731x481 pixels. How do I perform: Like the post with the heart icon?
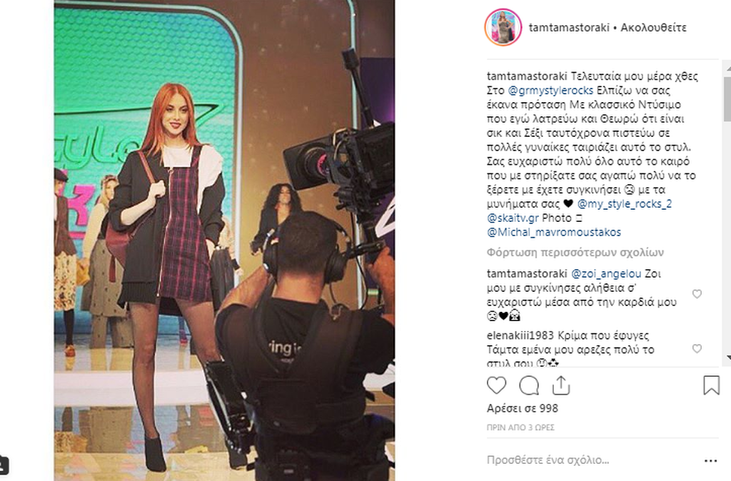(497, 385)
